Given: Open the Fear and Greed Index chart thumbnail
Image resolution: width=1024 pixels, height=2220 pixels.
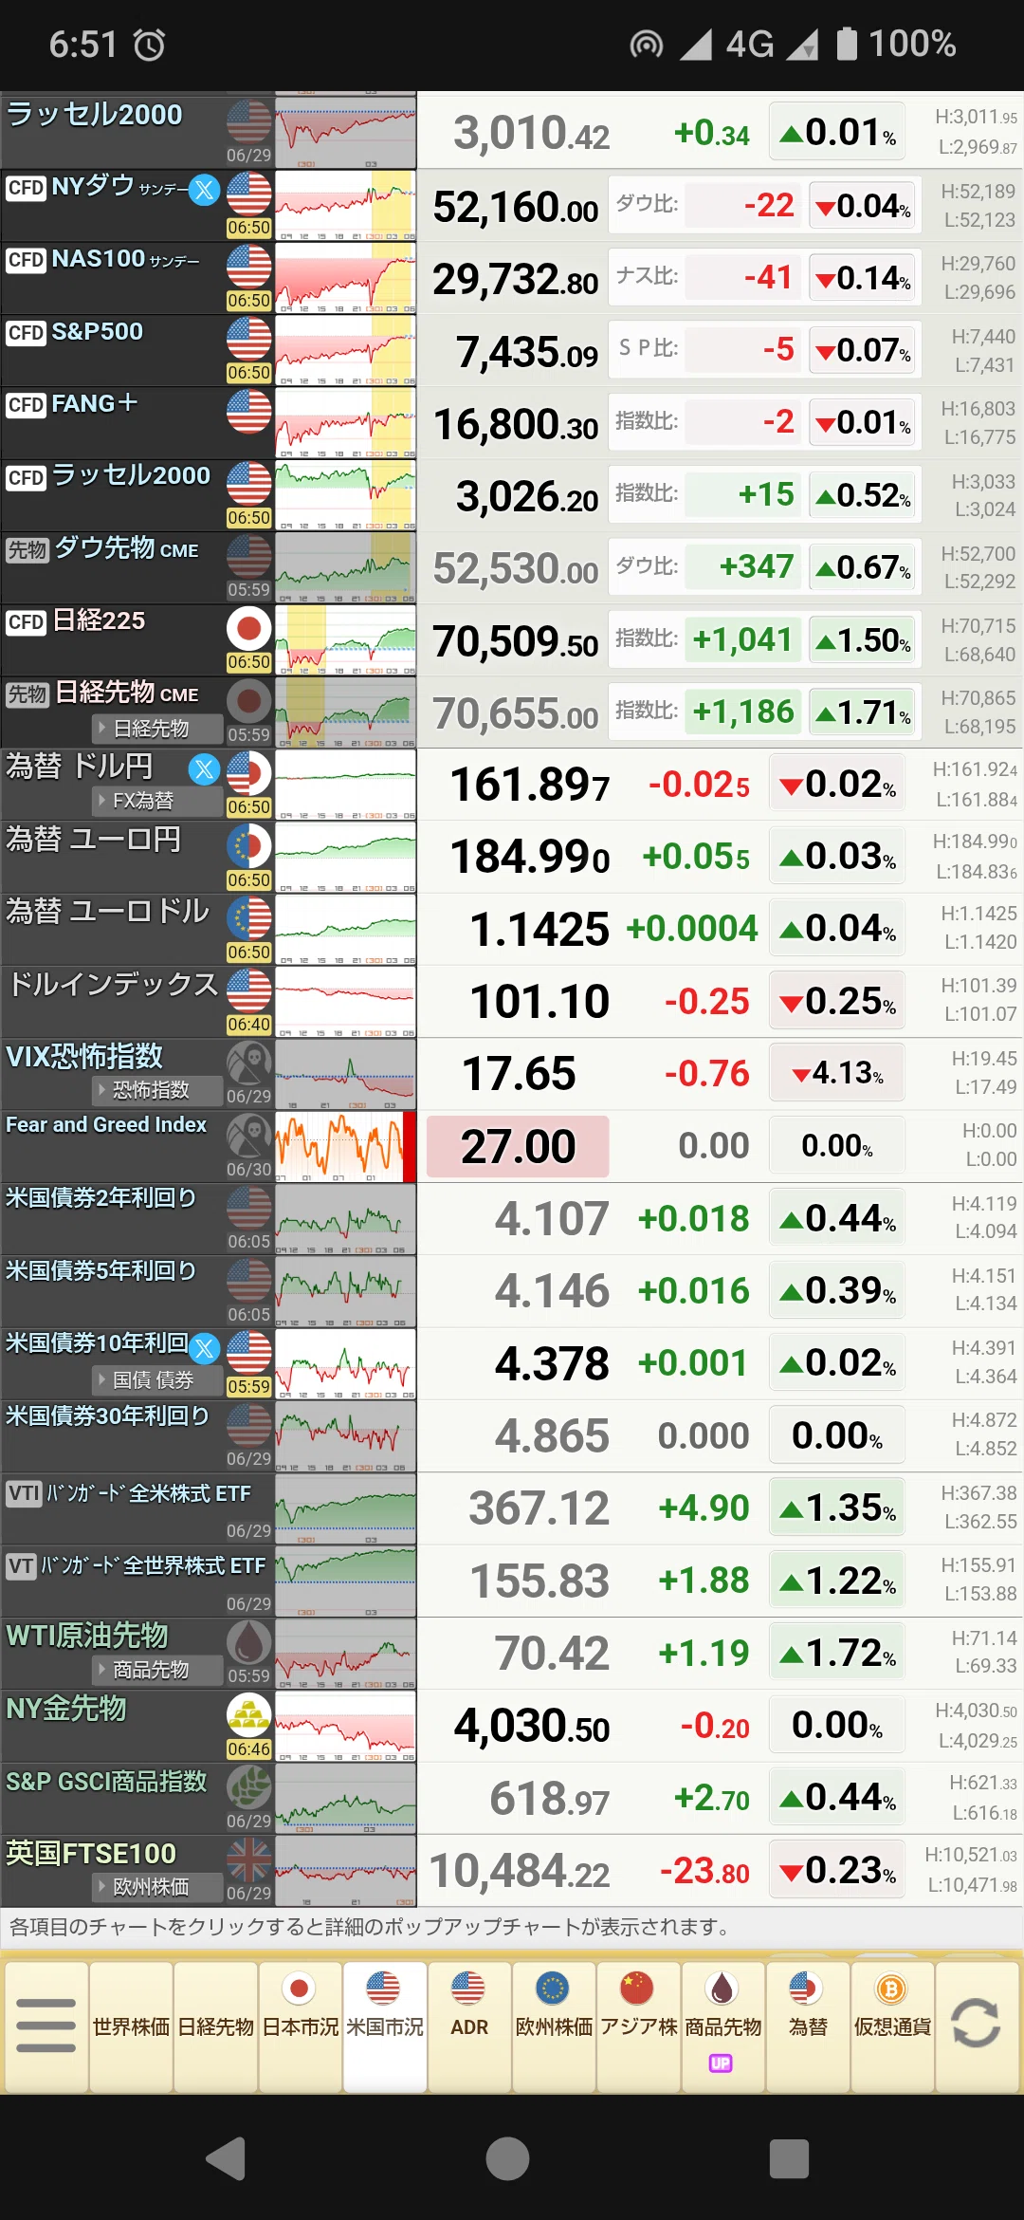Looking at the screenshot, I should tap(345, 1146).
